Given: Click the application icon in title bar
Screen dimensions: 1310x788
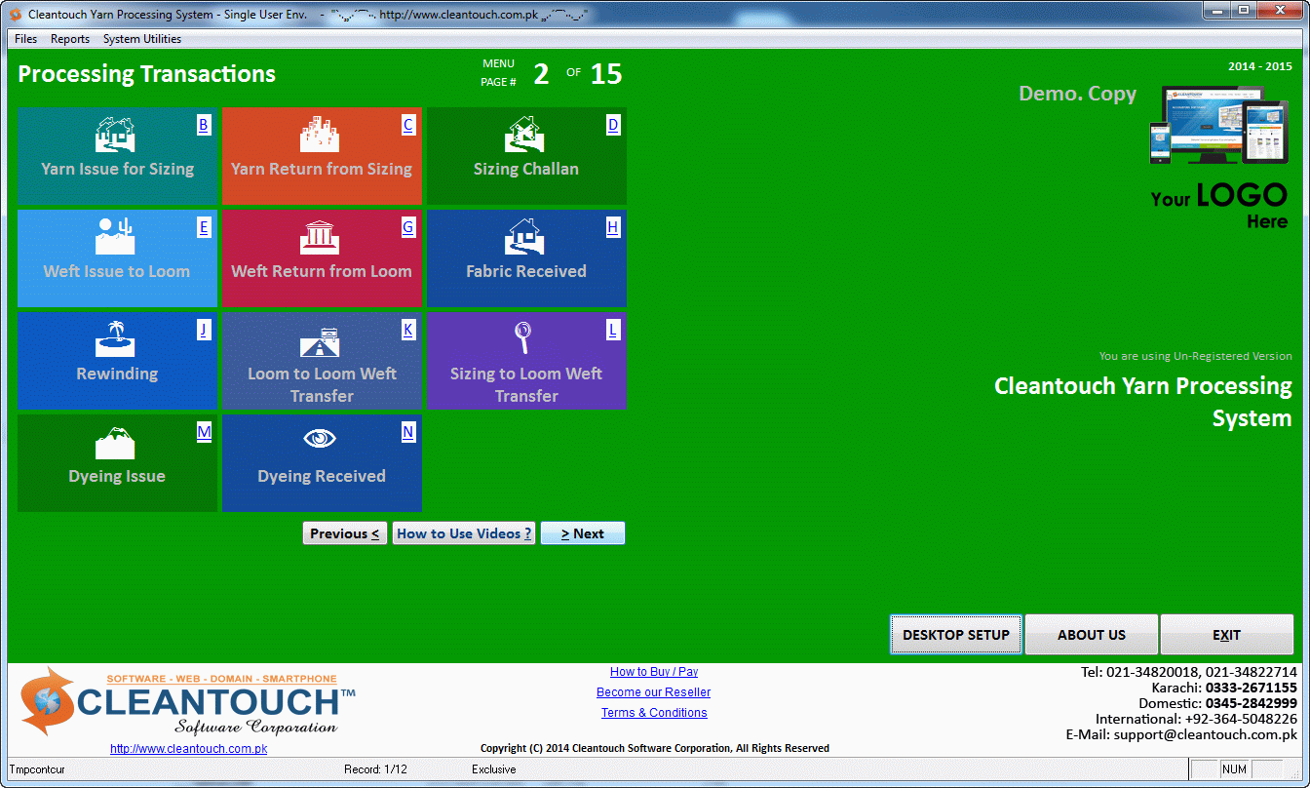Looking at the screenshot, I should click(x=16, y=15).
